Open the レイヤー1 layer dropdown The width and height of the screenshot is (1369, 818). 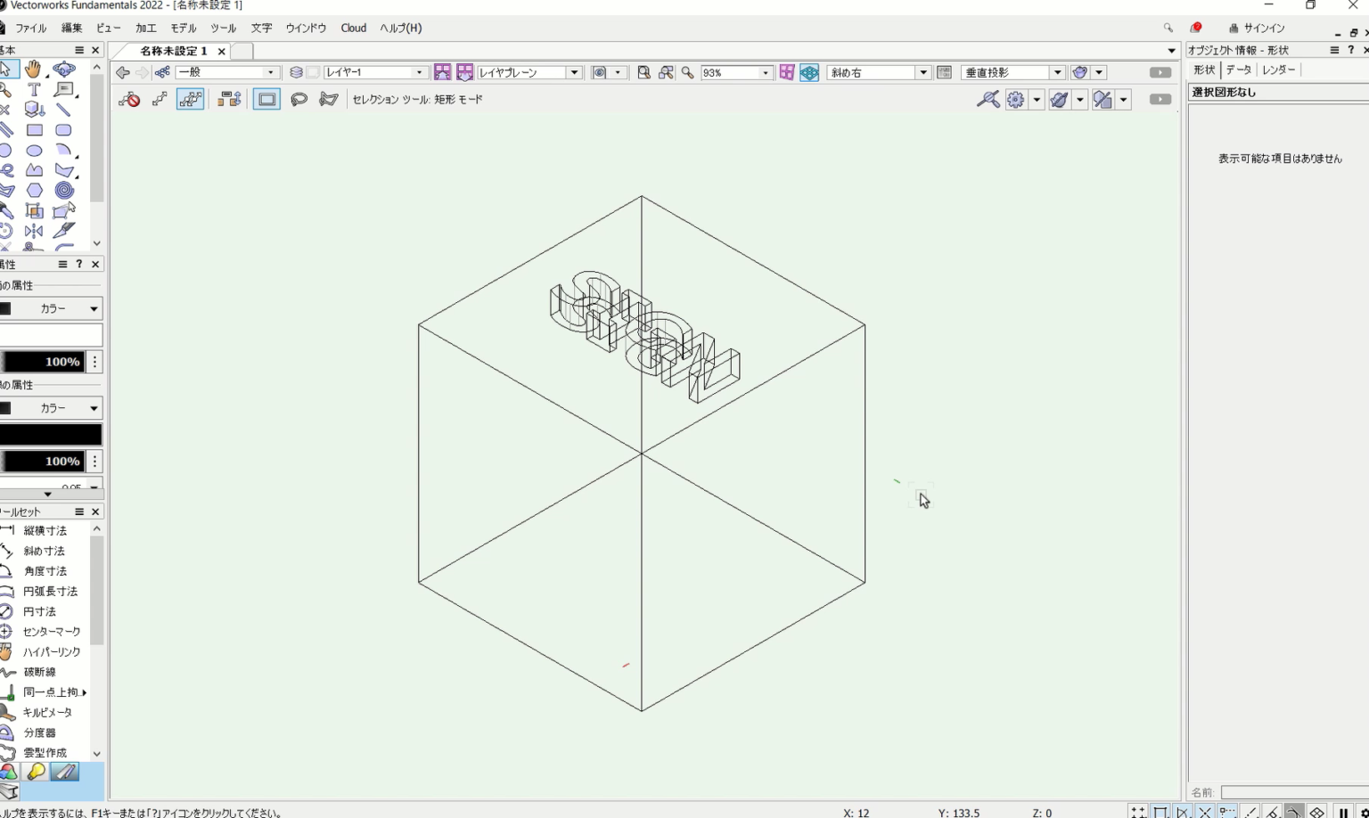pyautogui.click(x=375, y=72)
